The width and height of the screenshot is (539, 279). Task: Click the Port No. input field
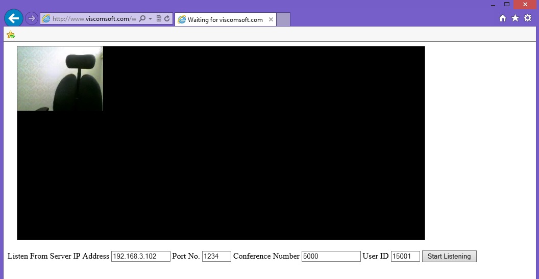click(216, 256)
